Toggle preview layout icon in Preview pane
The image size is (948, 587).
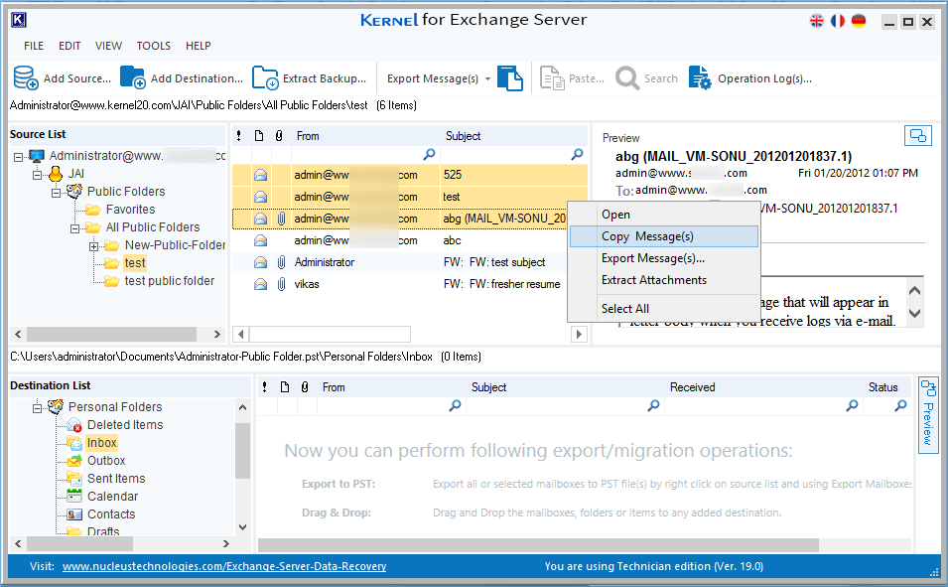(x=918, y=135)
